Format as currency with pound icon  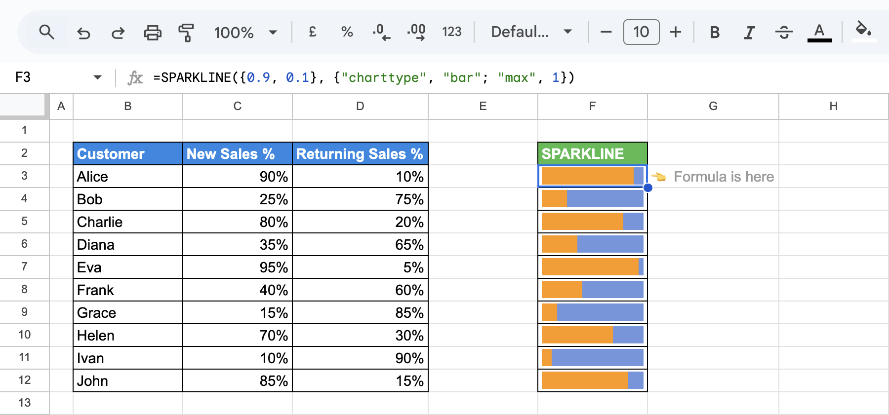tap(312, 33)
